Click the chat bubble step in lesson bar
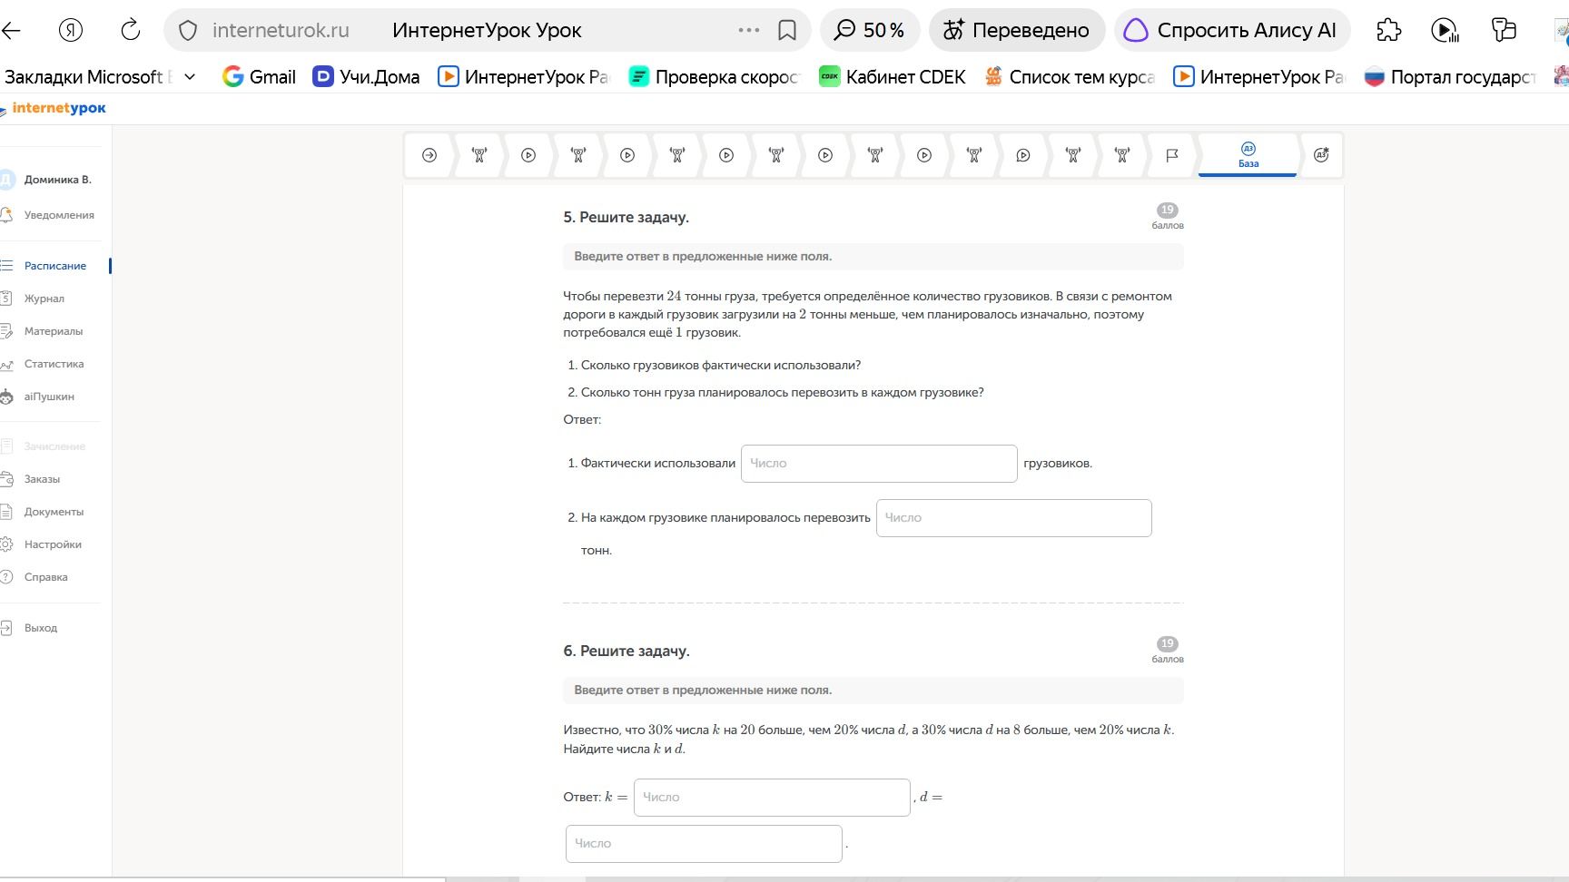The height and width of the screenshot is (882, 1569). click(1023, 155)
